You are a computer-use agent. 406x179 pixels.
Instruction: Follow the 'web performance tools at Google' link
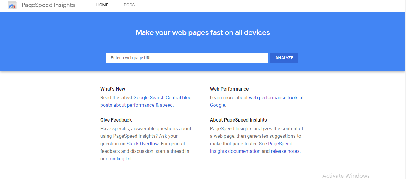pos(257,101)
